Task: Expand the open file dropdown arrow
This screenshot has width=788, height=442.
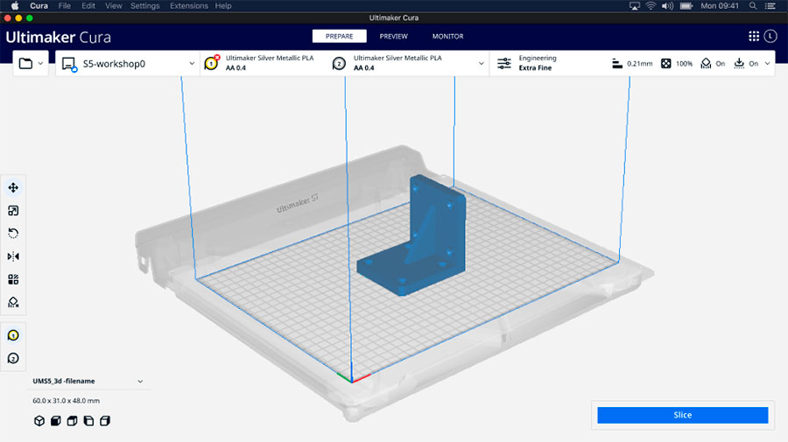Action: (x=40, y=63)
